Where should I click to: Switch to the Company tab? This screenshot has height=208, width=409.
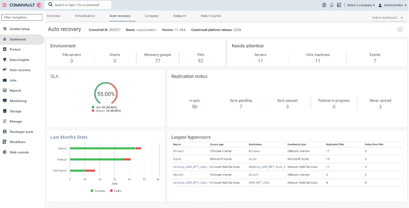152,16
